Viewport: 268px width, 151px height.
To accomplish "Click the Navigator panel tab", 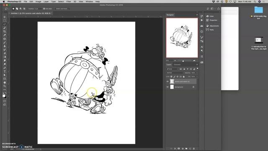I will [170, 15].
